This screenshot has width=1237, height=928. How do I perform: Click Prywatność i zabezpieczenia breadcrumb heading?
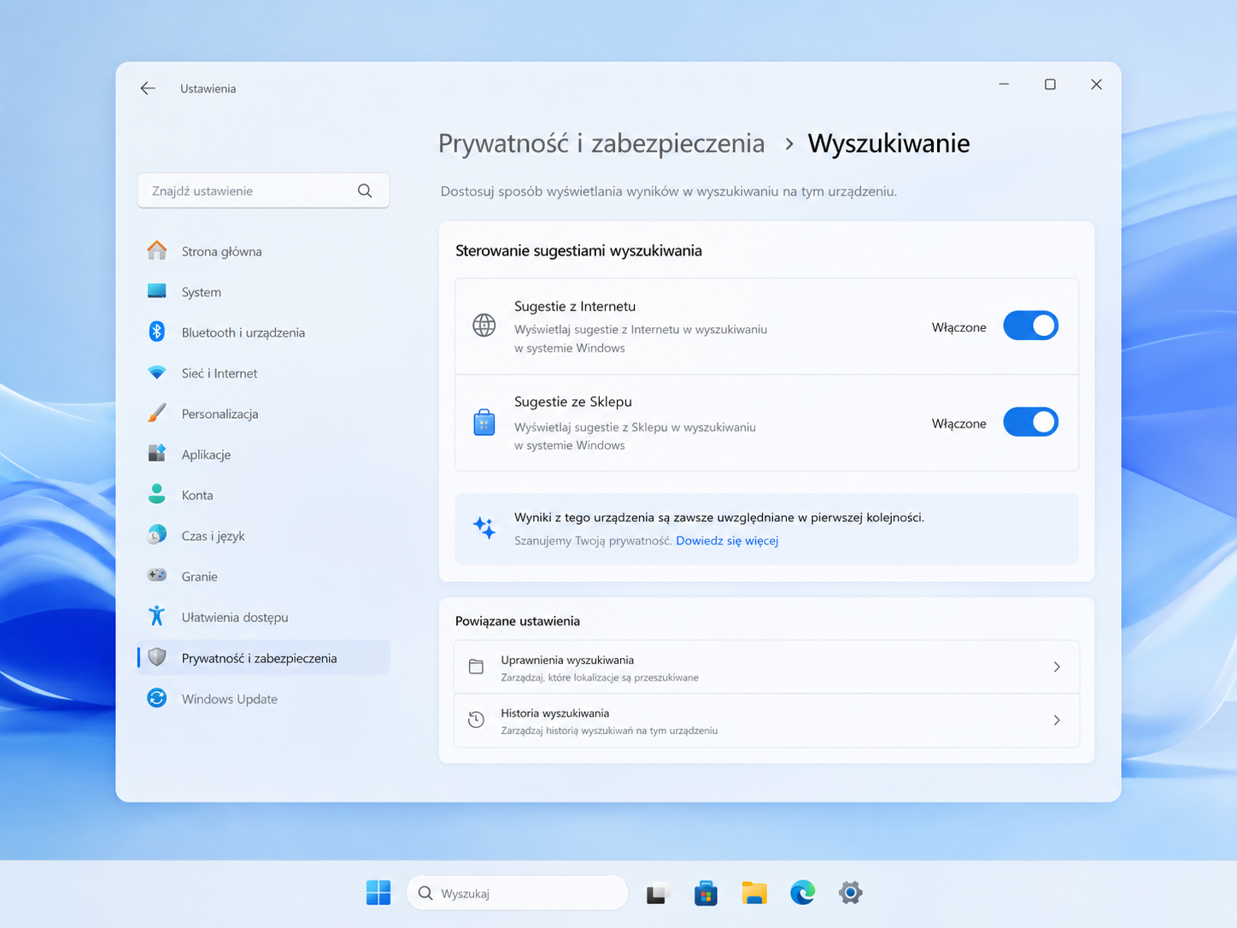601,144
